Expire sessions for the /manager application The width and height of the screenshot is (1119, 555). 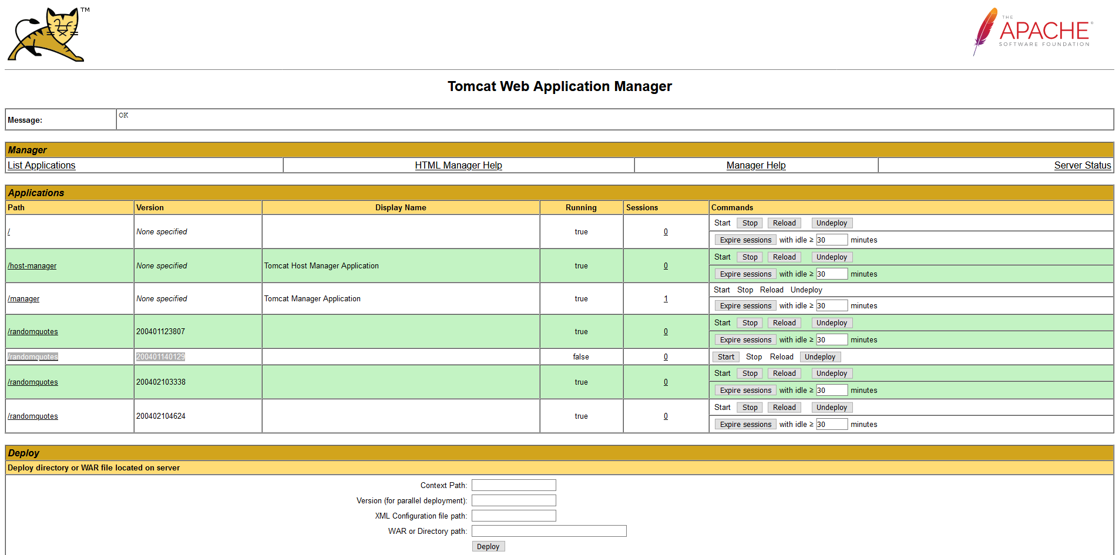[745, 306]
